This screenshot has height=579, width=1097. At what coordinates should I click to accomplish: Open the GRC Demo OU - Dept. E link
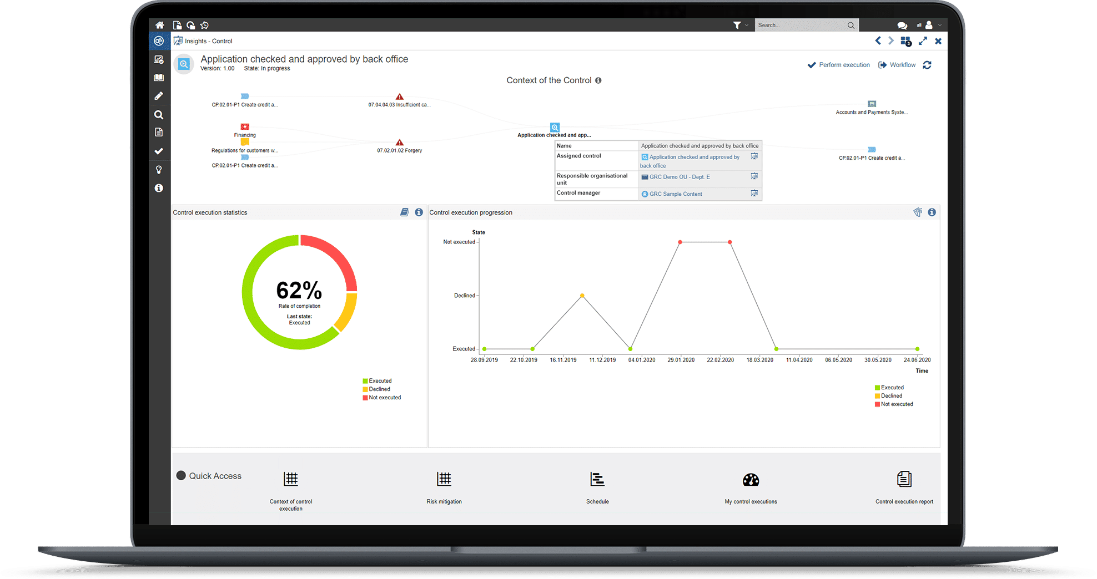[676, 177]
